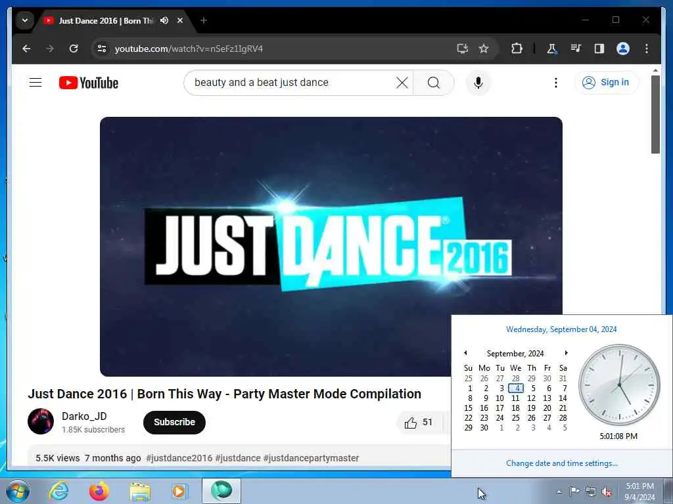Click the Wednesday, September 04, 2024 heading

(x=561, y=329)
